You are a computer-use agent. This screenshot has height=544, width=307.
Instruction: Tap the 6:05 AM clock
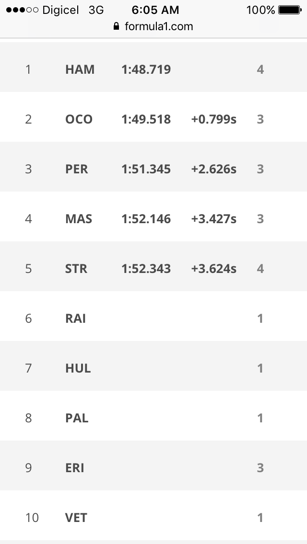(x=155, y=10)
